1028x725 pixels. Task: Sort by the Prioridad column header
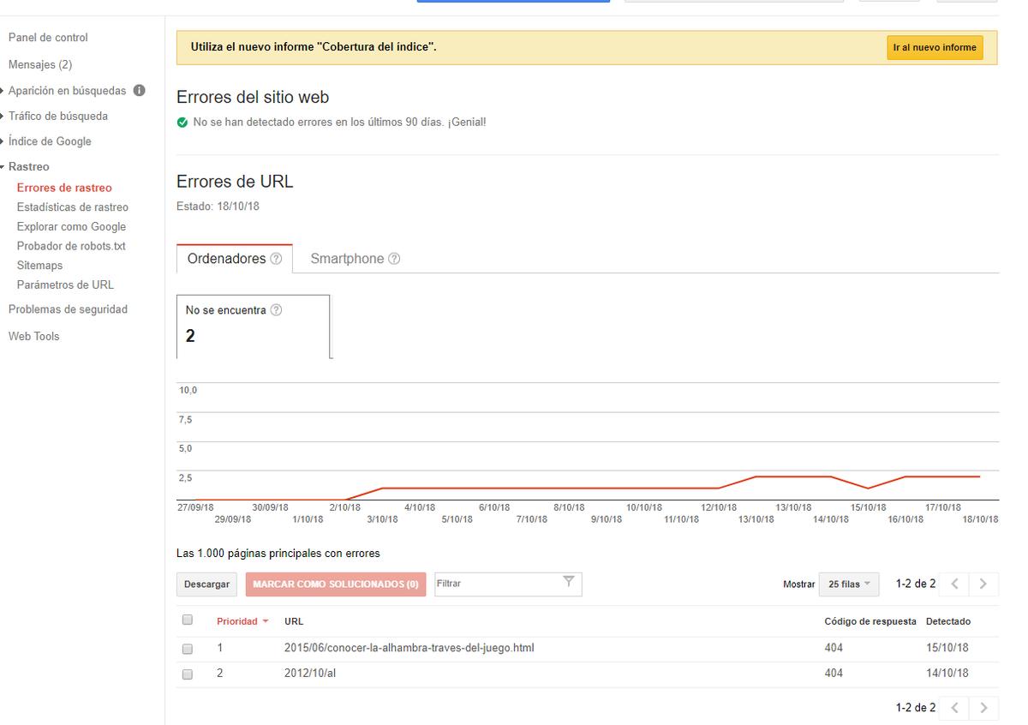pyautogui.click(x=237, y=621)
